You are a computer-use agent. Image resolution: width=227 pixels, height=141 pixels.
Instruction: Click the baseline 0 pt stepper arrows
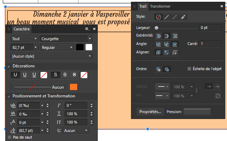pos(47,123)
